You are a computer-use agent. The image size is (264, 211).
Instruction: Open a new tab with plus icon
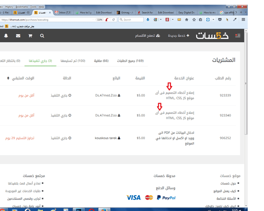pos(241,13)
